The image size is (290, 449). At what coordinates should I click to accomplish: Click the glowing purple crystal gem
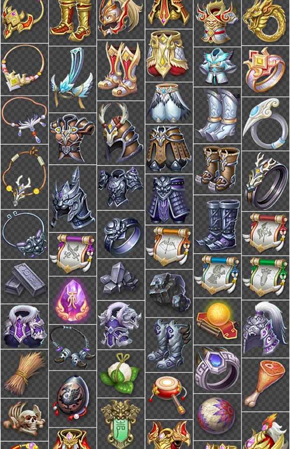(x=72, y=301)
